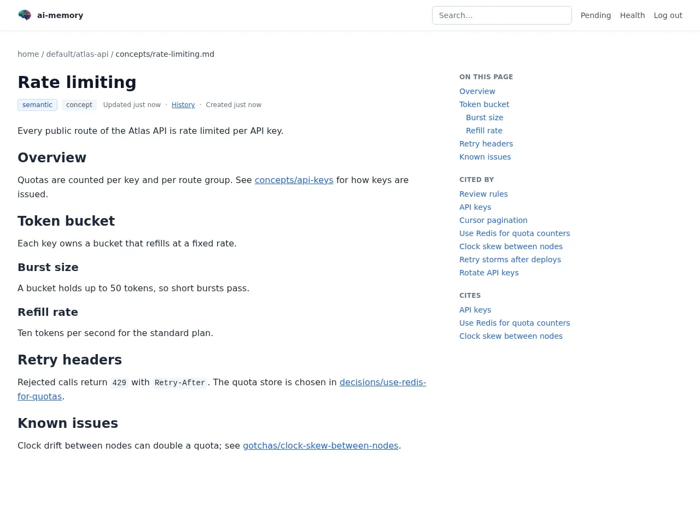Click the Known issues section heading
The image size is (700, 506).
click(x=68, y=423)
